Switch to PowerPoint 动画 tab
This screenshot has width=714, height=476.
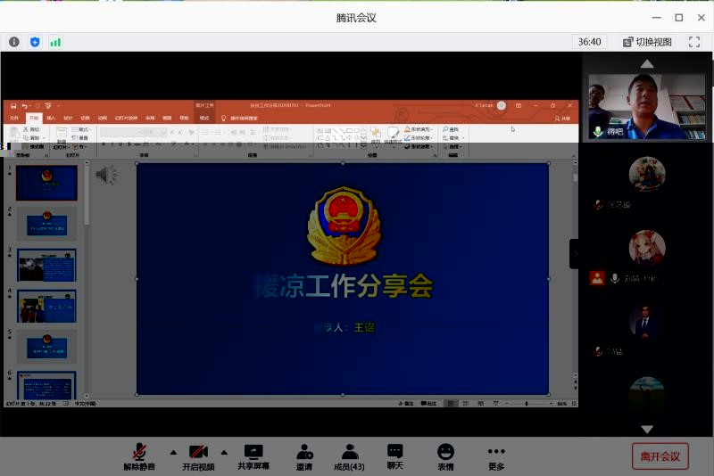click(x=102, y=119)
